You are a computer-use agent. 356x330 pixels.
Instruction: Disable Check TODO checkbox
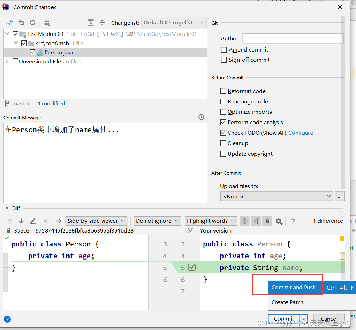223,133
